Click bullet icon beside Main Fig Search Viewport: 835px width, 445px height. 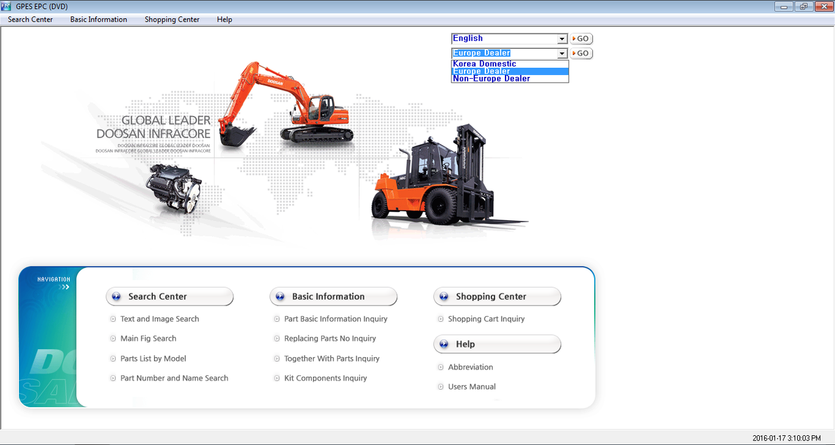(x=114, y=339)
